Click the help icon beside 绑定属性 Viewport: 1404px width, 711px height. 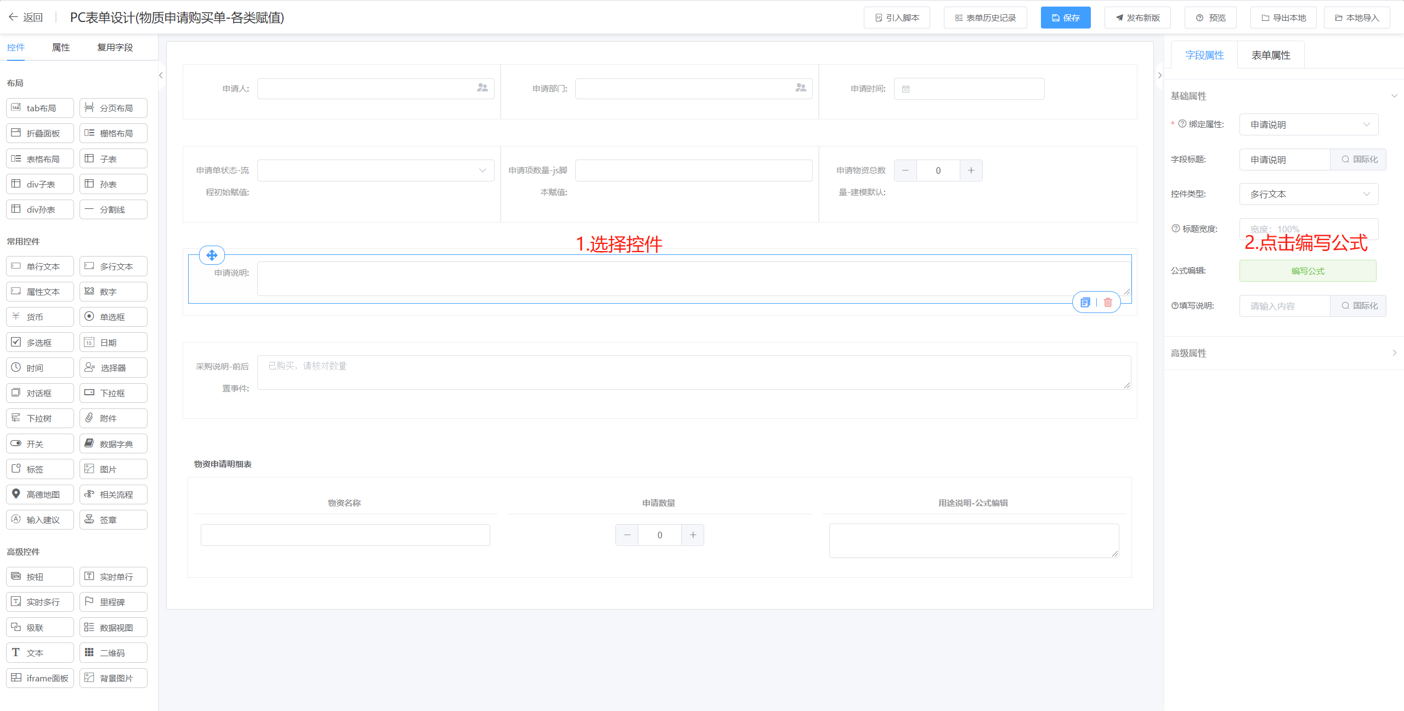(x=1182, y=124)
